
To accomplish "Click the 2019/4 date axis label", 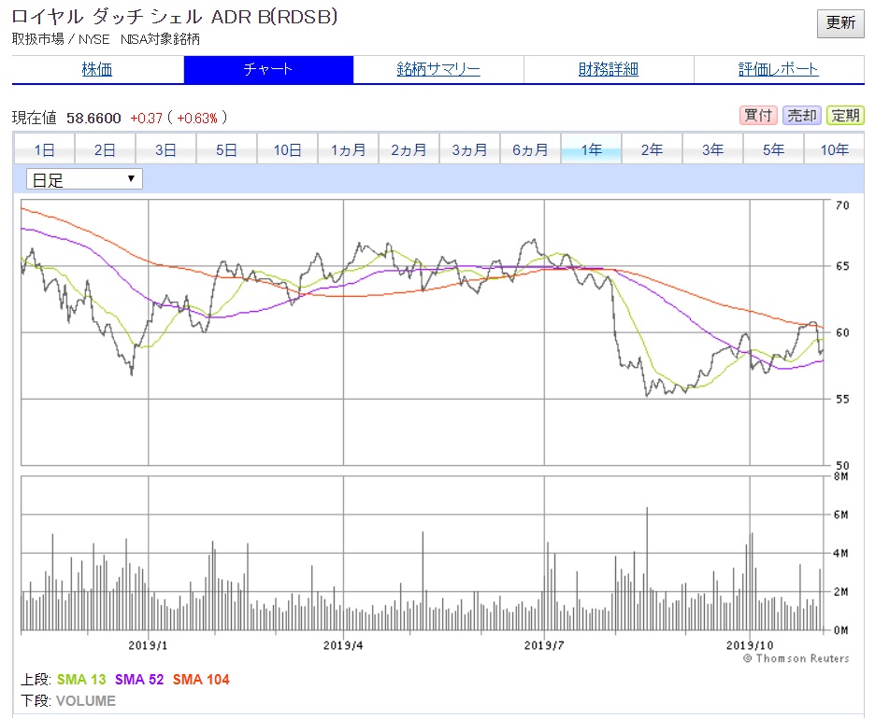I will (x=343, y=645).
